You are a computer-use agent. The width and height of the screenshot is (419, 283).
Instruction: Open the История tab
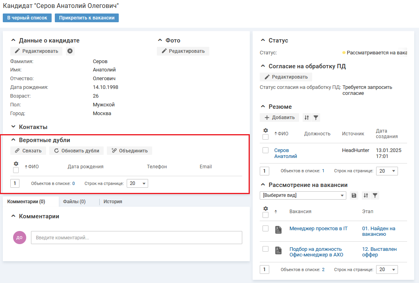[113, 202]
